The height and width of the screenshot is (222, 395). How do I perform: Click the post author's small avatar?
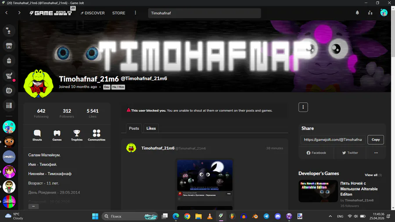pyautogui.click(x=131, y=148)
